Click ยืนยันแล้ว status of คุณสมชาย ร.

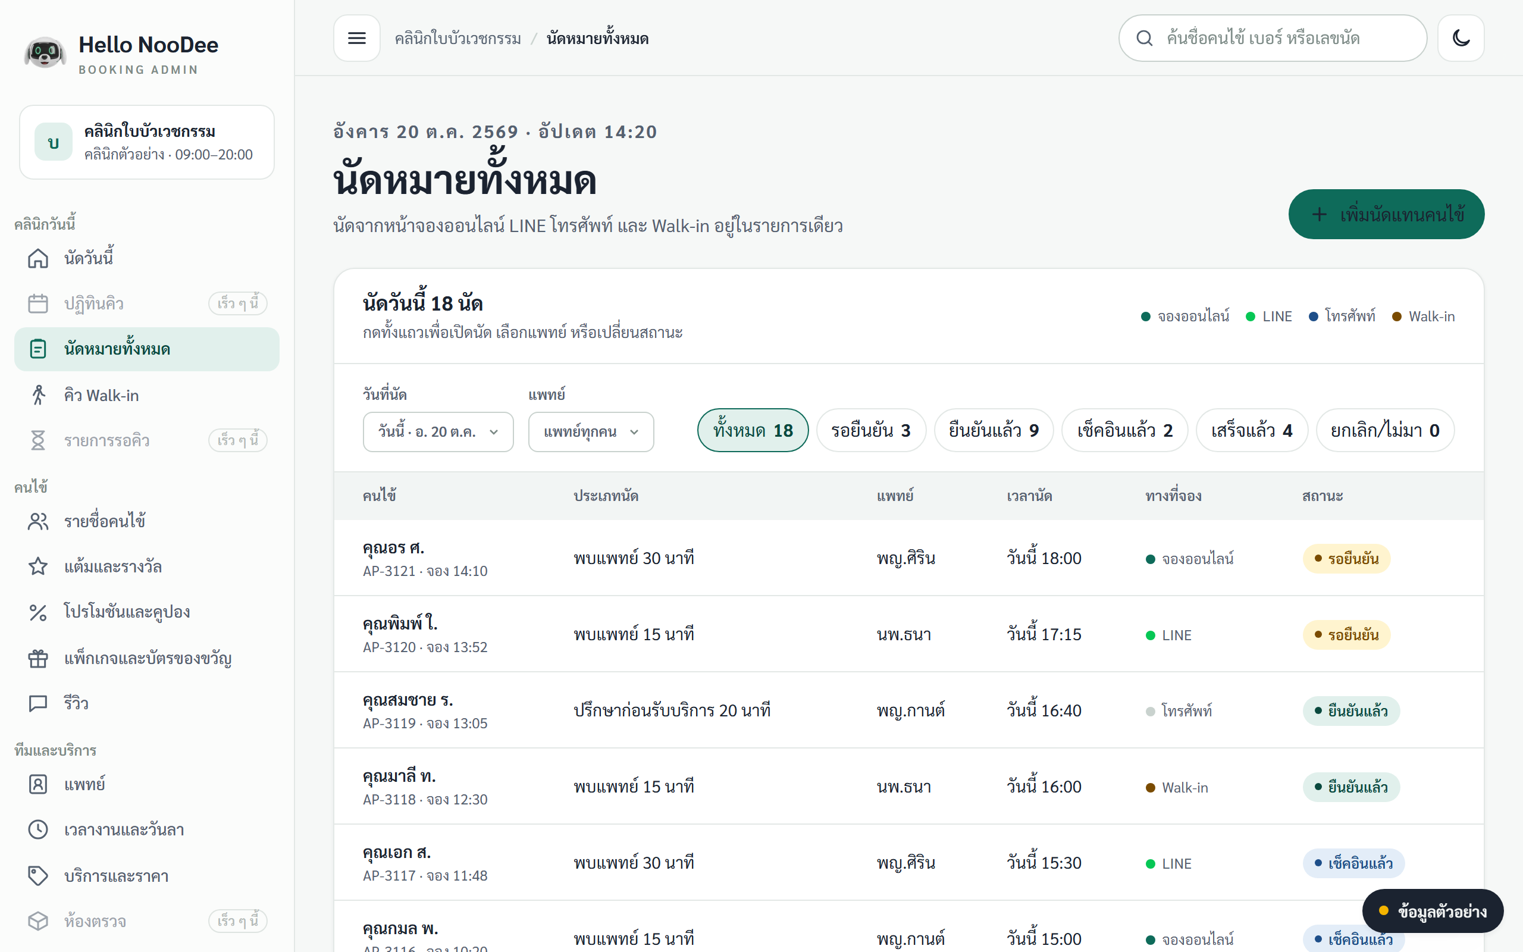[1351, 711]
